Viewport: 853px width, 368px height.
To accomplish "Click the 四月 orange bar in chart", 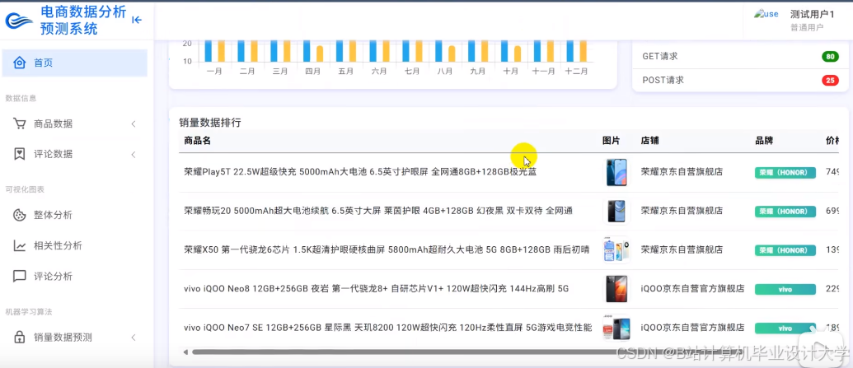I will coord(320,54).
